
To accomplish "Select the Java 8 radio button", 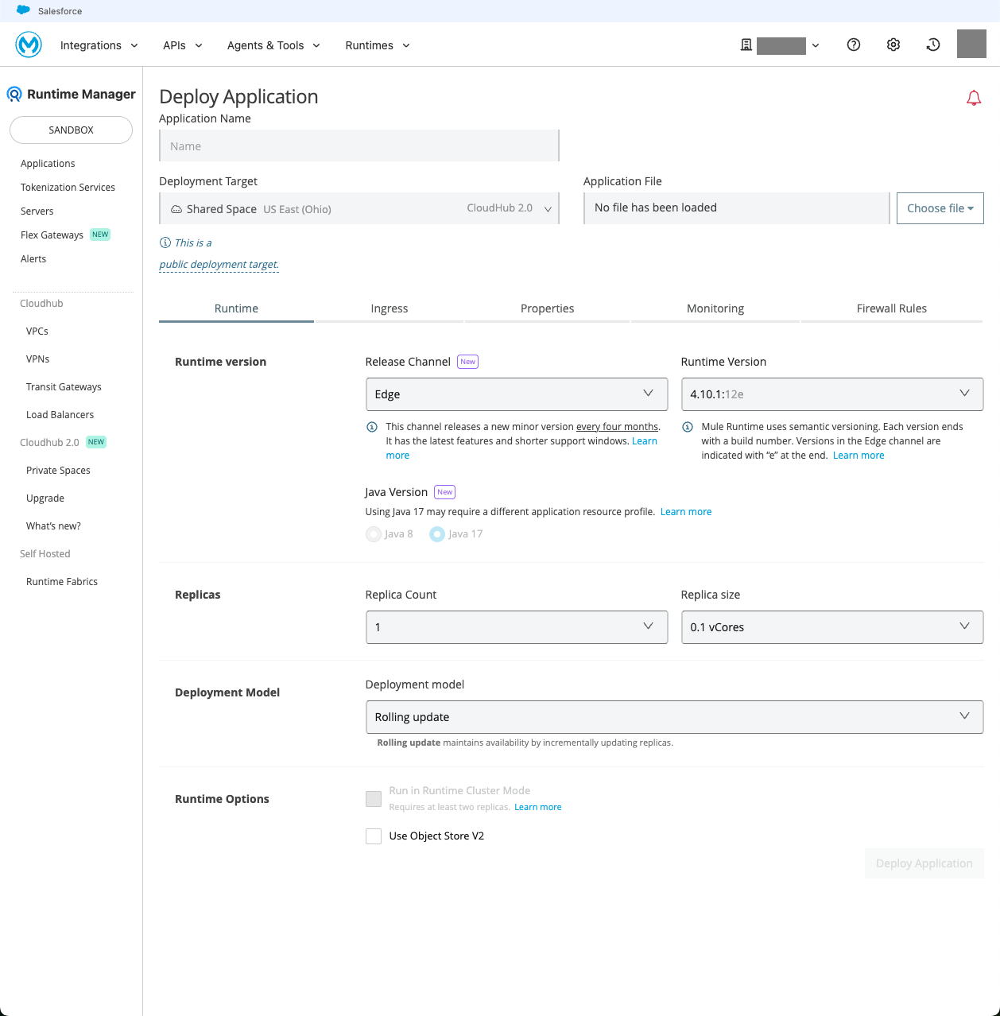I will pyautogui.click(x=373, y=534).
